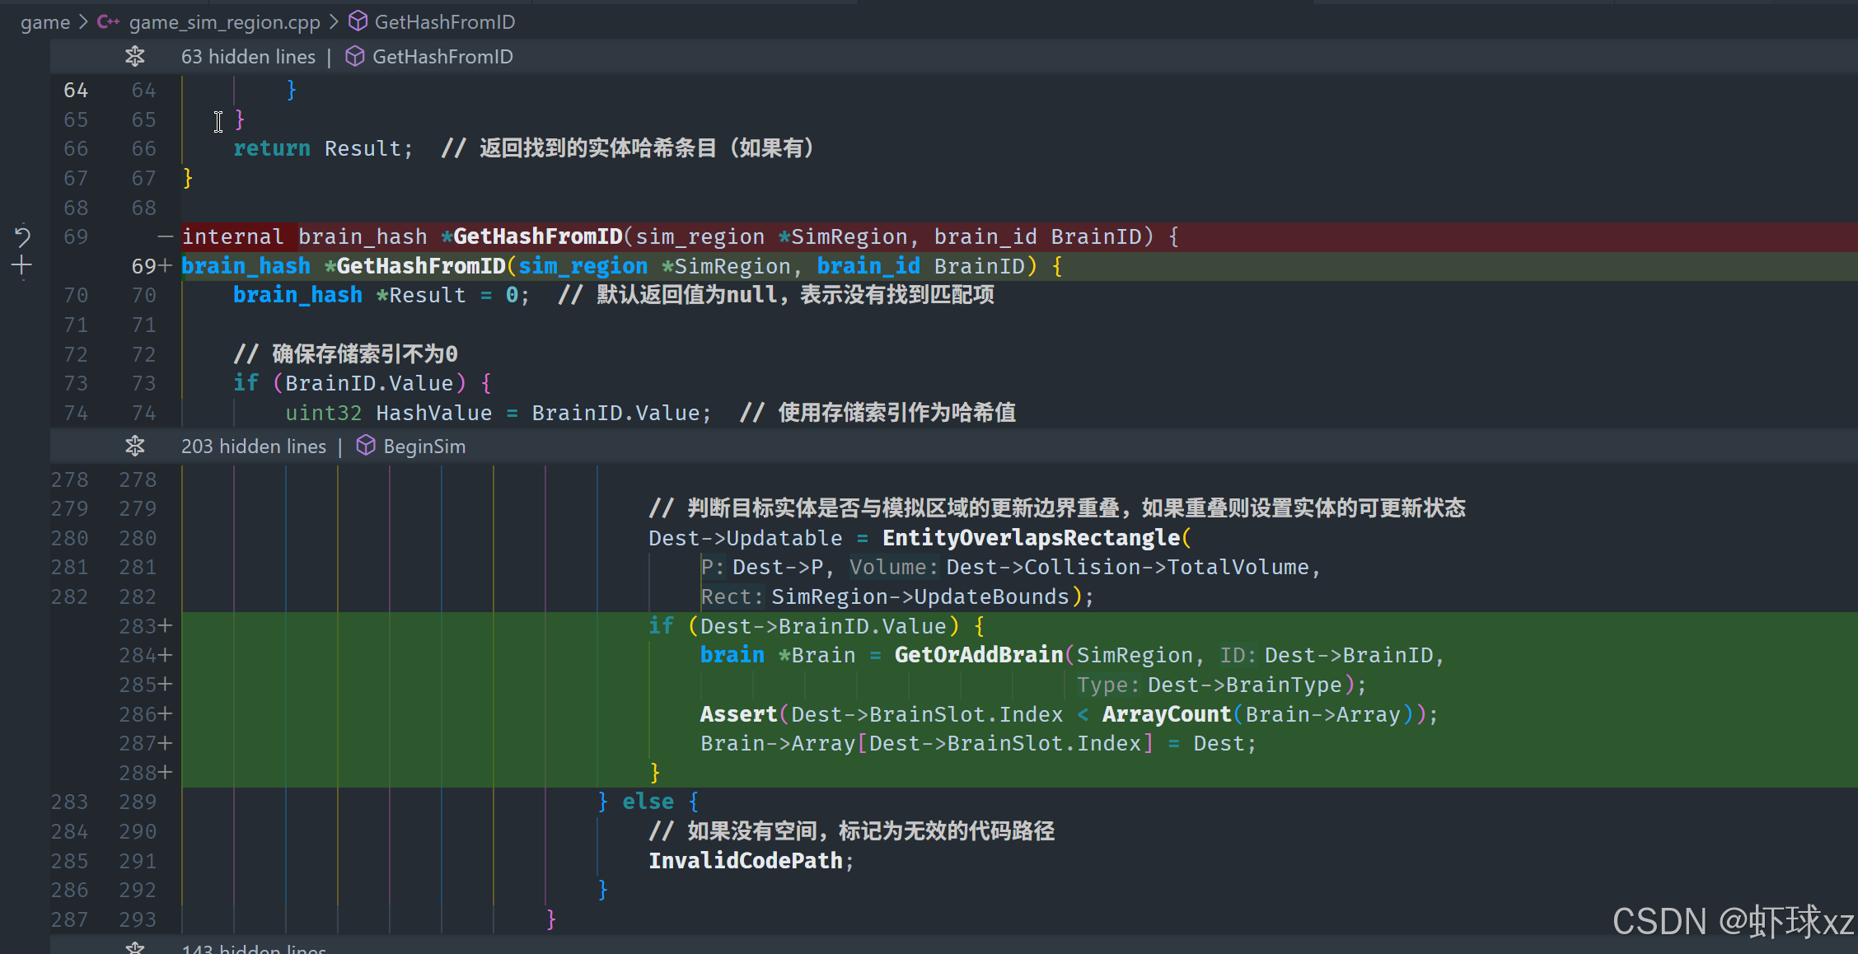Click the revert change arrow icon
This screenshot has width=1858, height=954.
(x=22, y=237)
